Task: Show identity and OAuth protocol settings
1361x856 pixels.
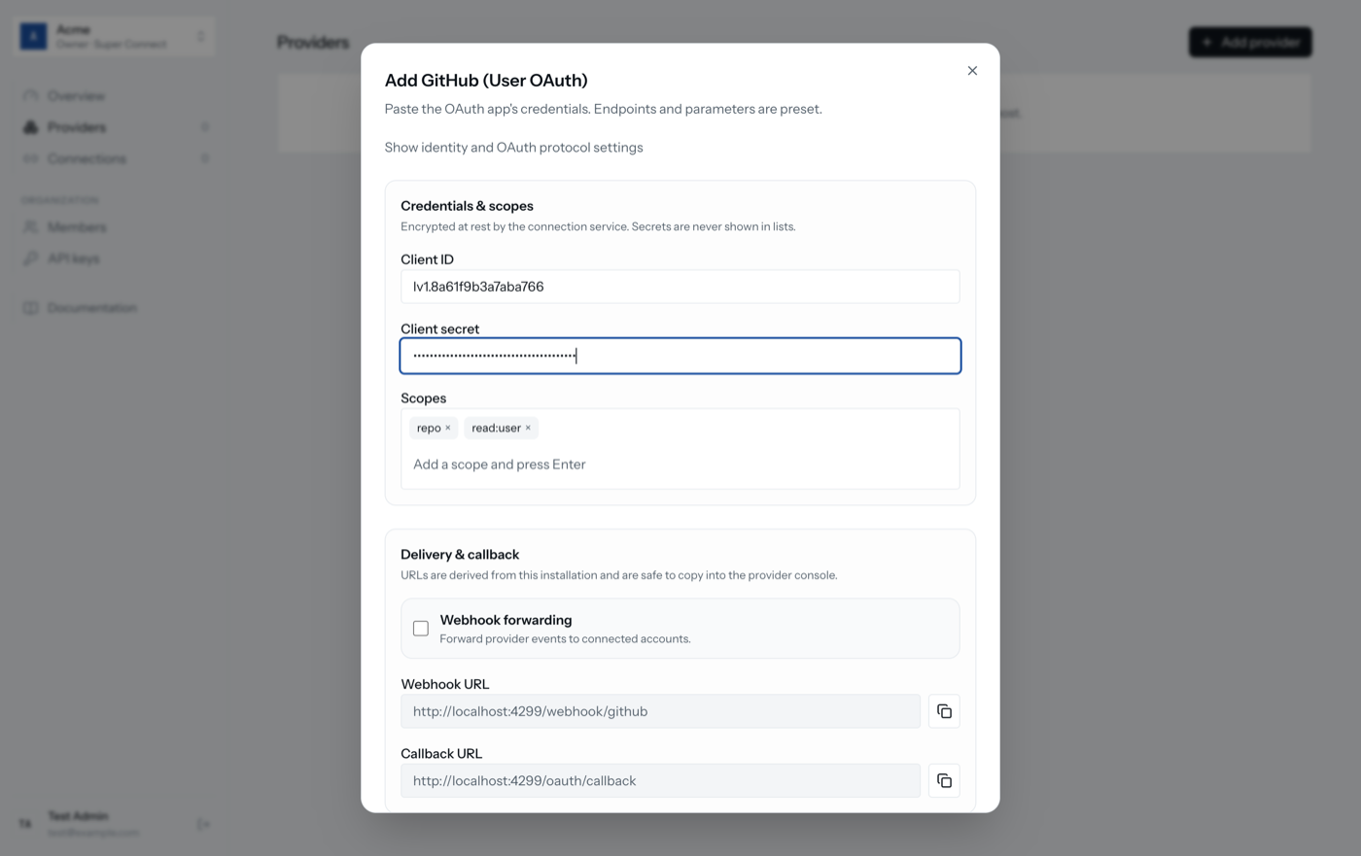Action: (x=513, y=148)
